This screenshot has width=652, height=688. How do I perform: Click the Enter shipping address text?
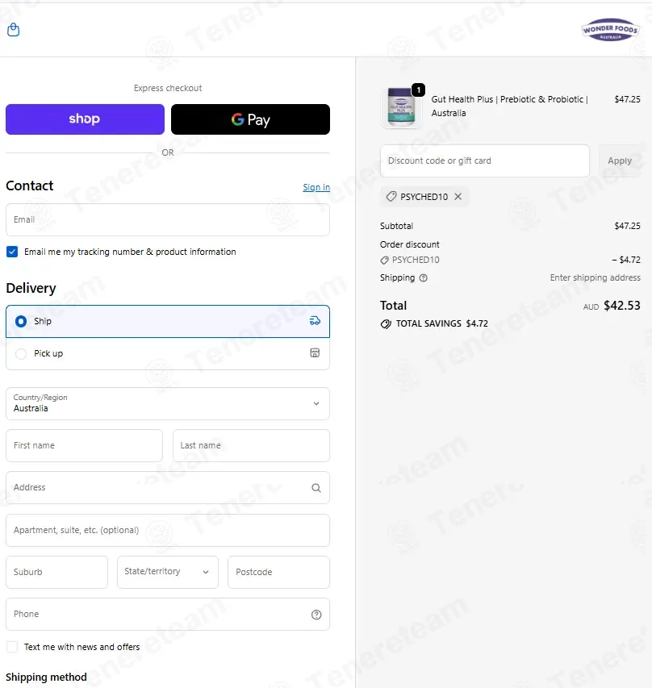click(595, 277)
